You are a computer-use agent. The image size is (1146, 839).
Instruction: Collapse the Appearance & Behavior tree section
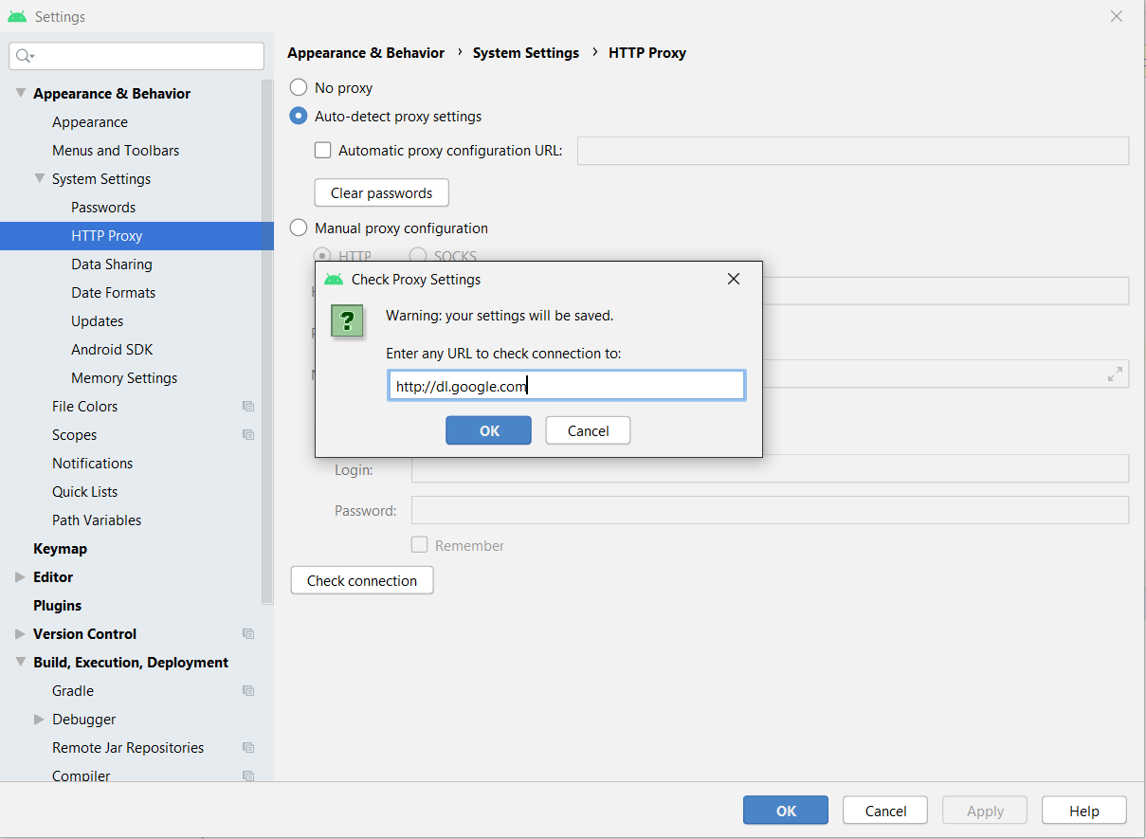pos(20,94)
